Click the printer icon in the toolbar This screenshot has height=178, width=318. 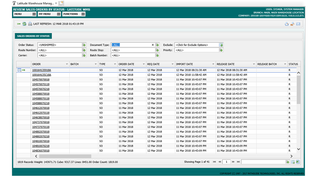tap(30, 24)
